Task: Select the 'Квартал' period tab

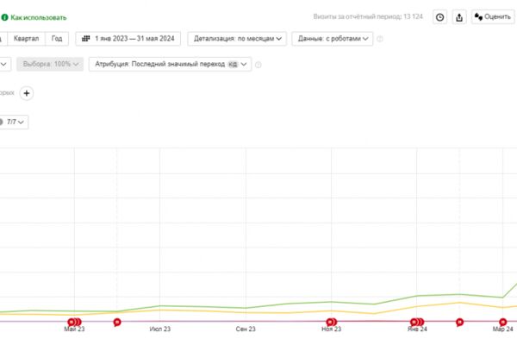Action: pyautogui.click(x=26, y=39)
